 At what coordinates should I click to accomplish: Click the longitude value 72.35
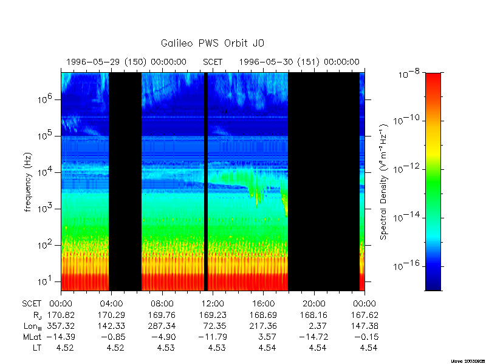215,326
